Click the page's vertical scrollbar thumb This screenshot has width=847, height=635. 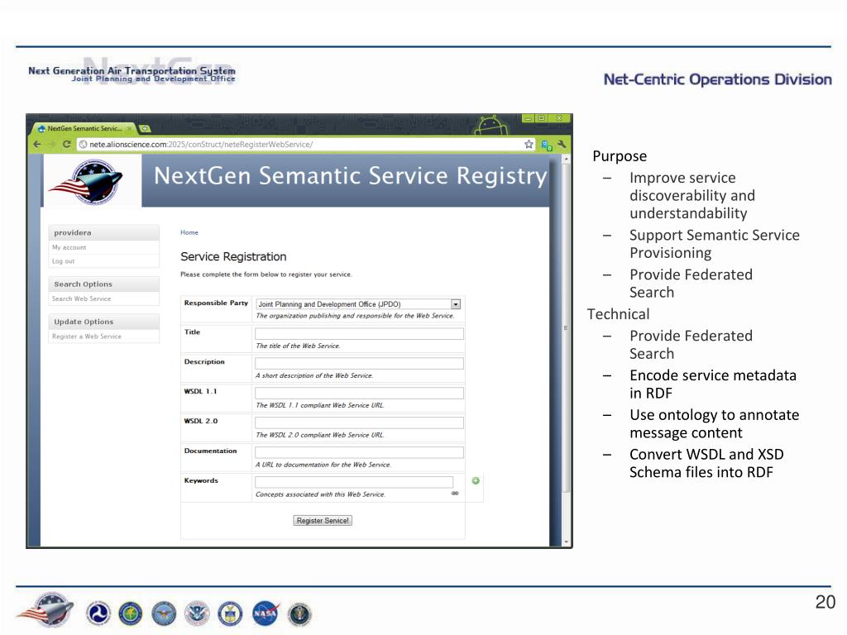point(566,327)
